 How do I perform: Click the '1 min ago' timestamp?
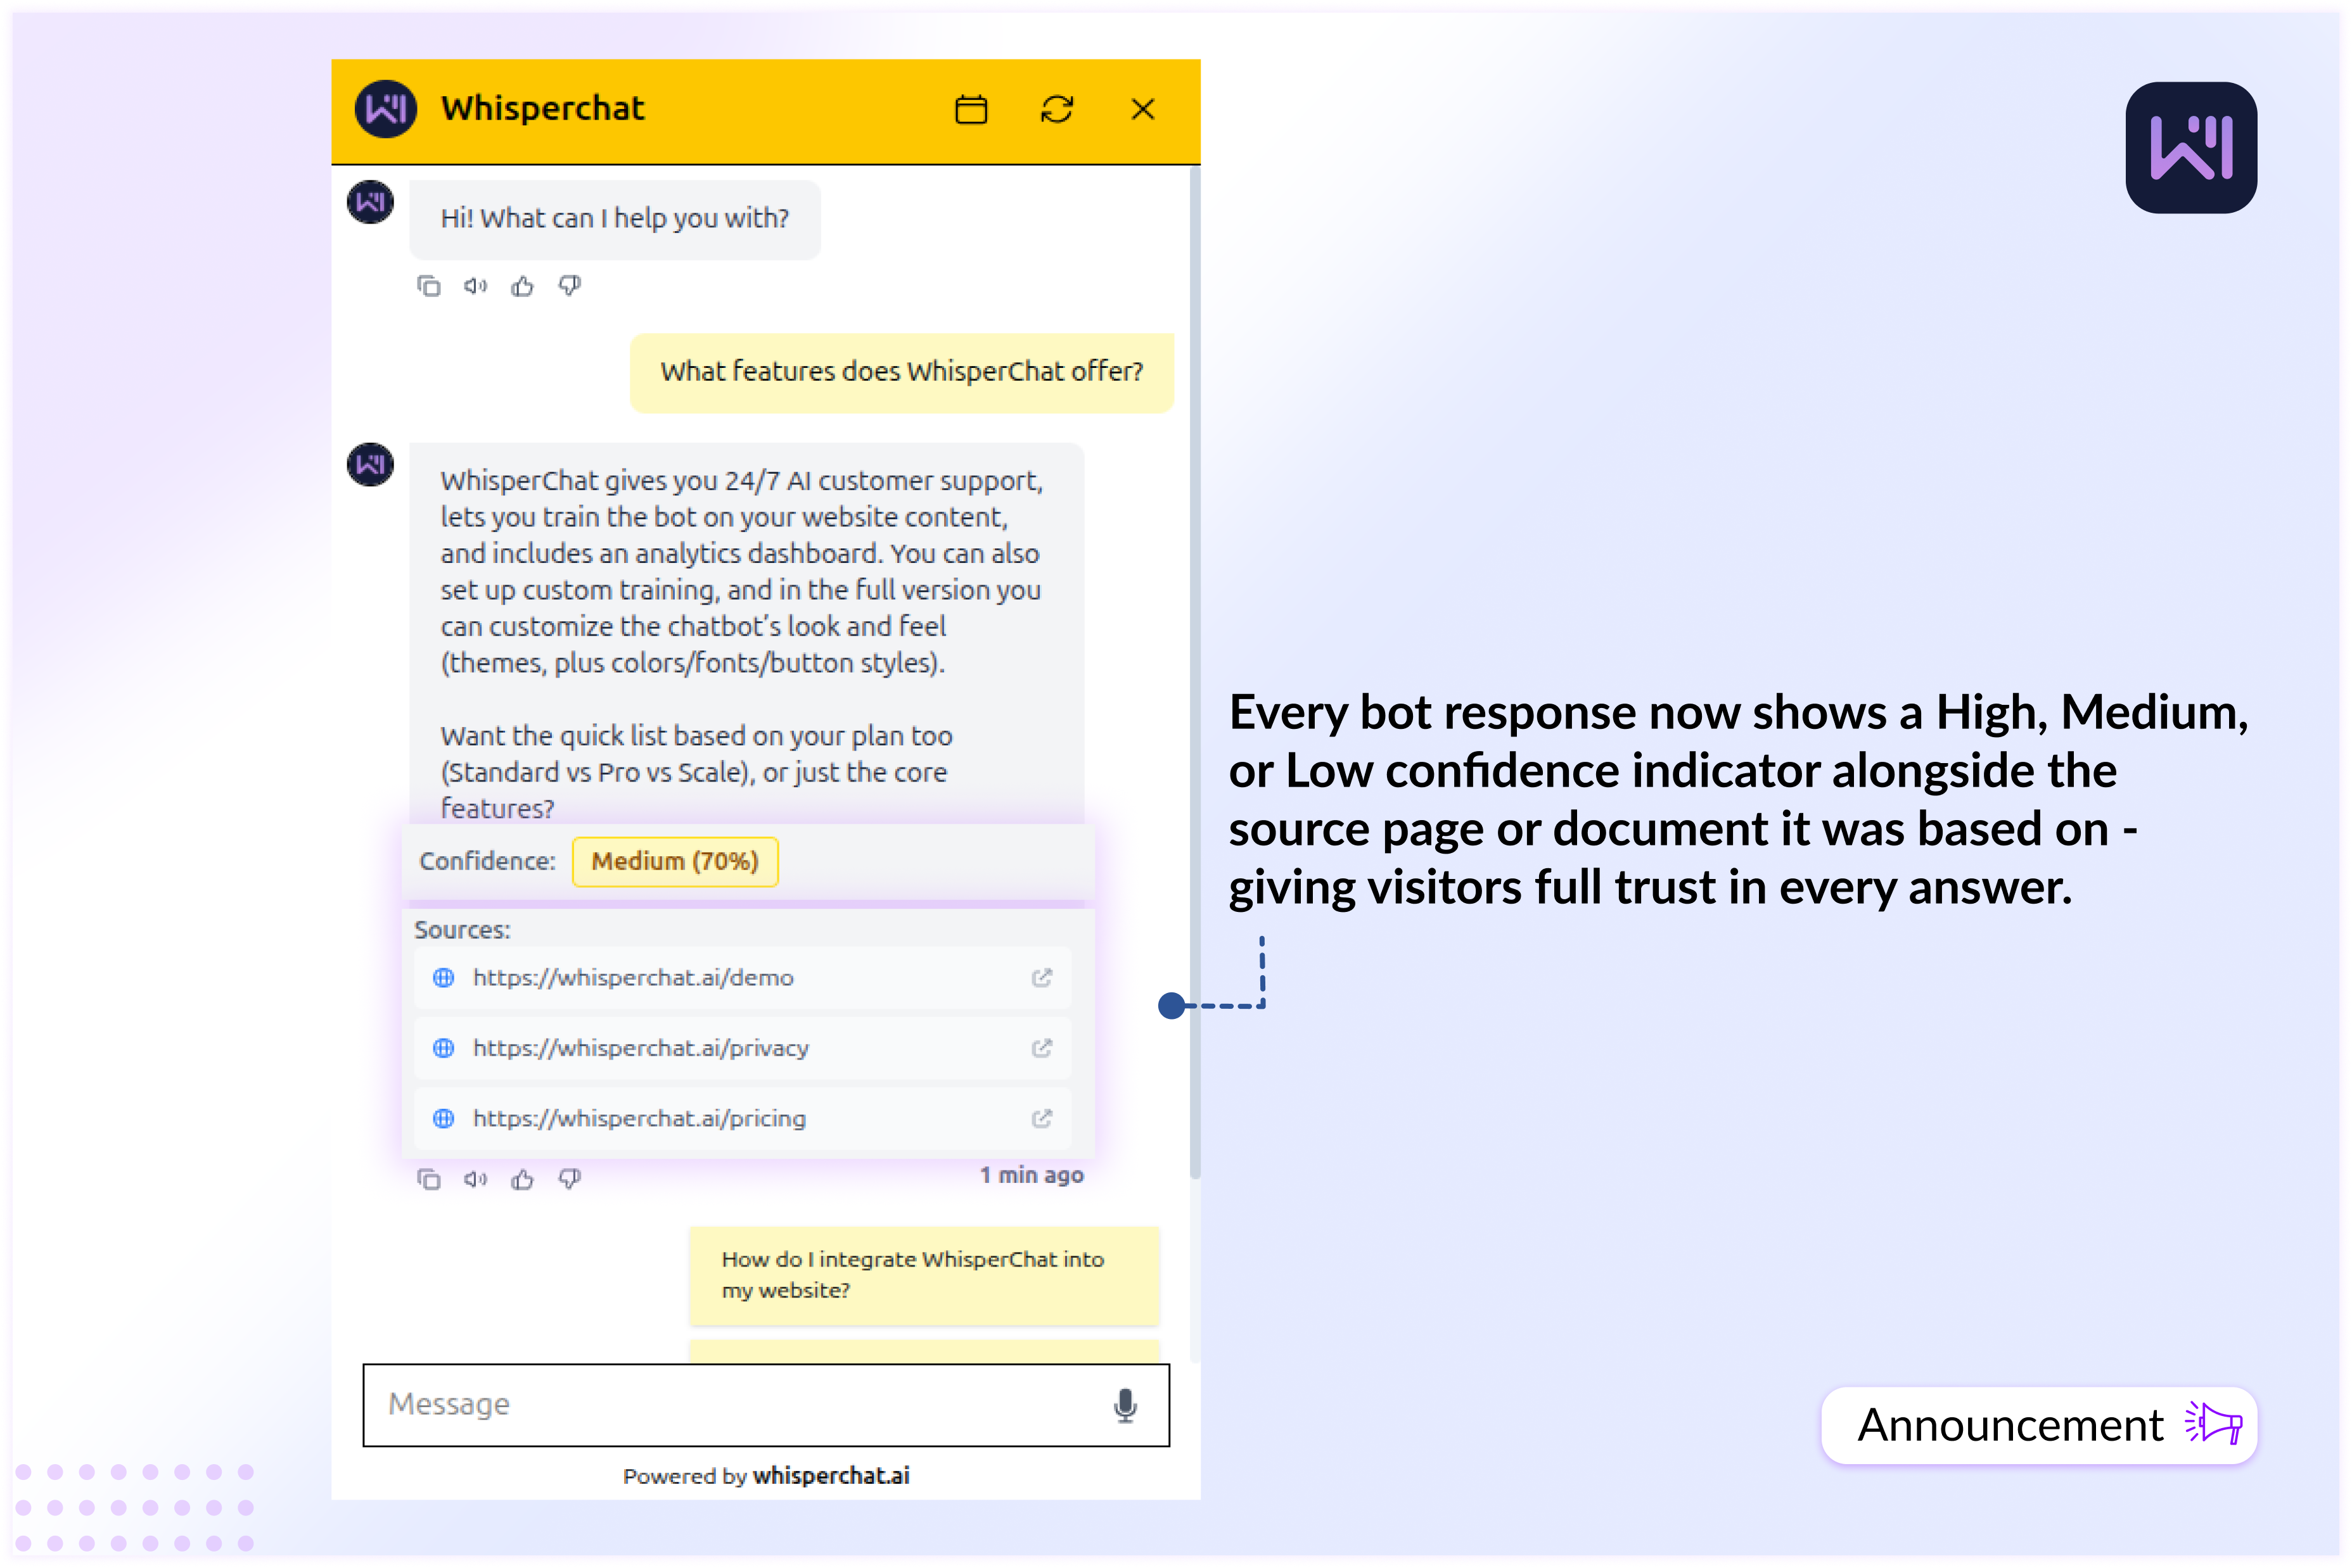point(1032,1175)
